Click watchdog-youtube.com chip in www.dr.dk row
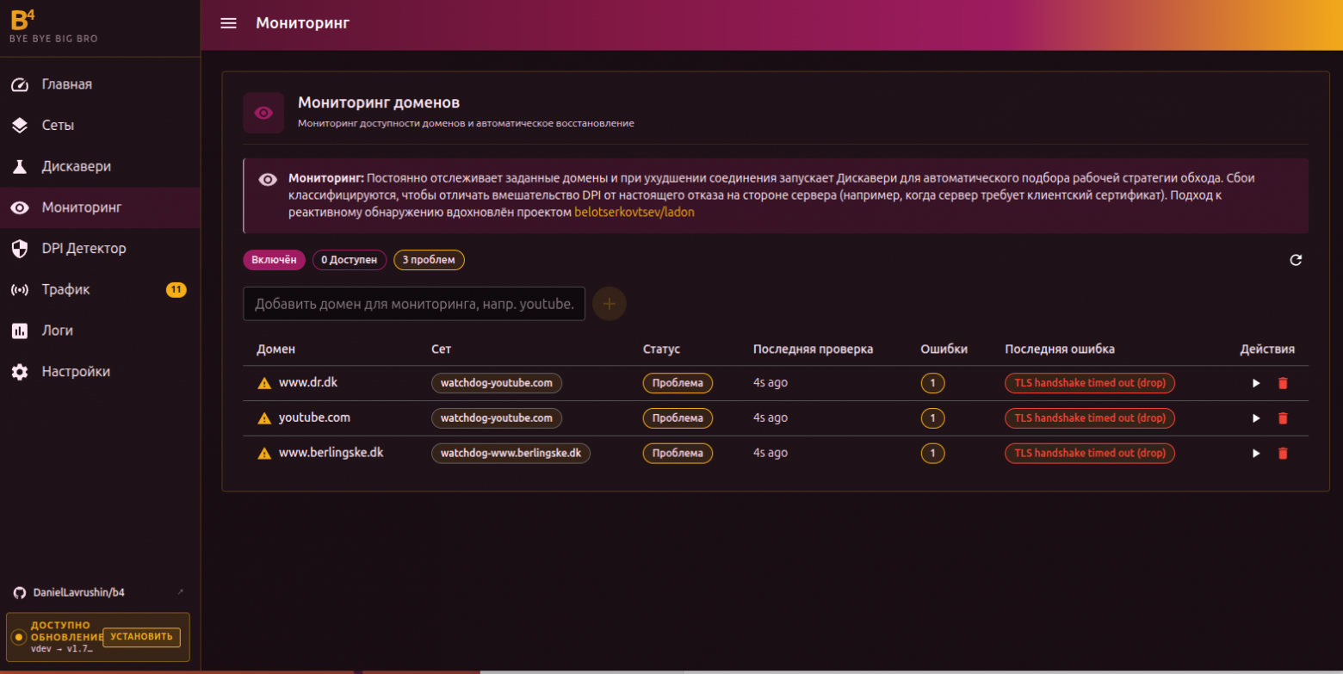Viewport: 1343px width, 674px height. pos(497,383)
